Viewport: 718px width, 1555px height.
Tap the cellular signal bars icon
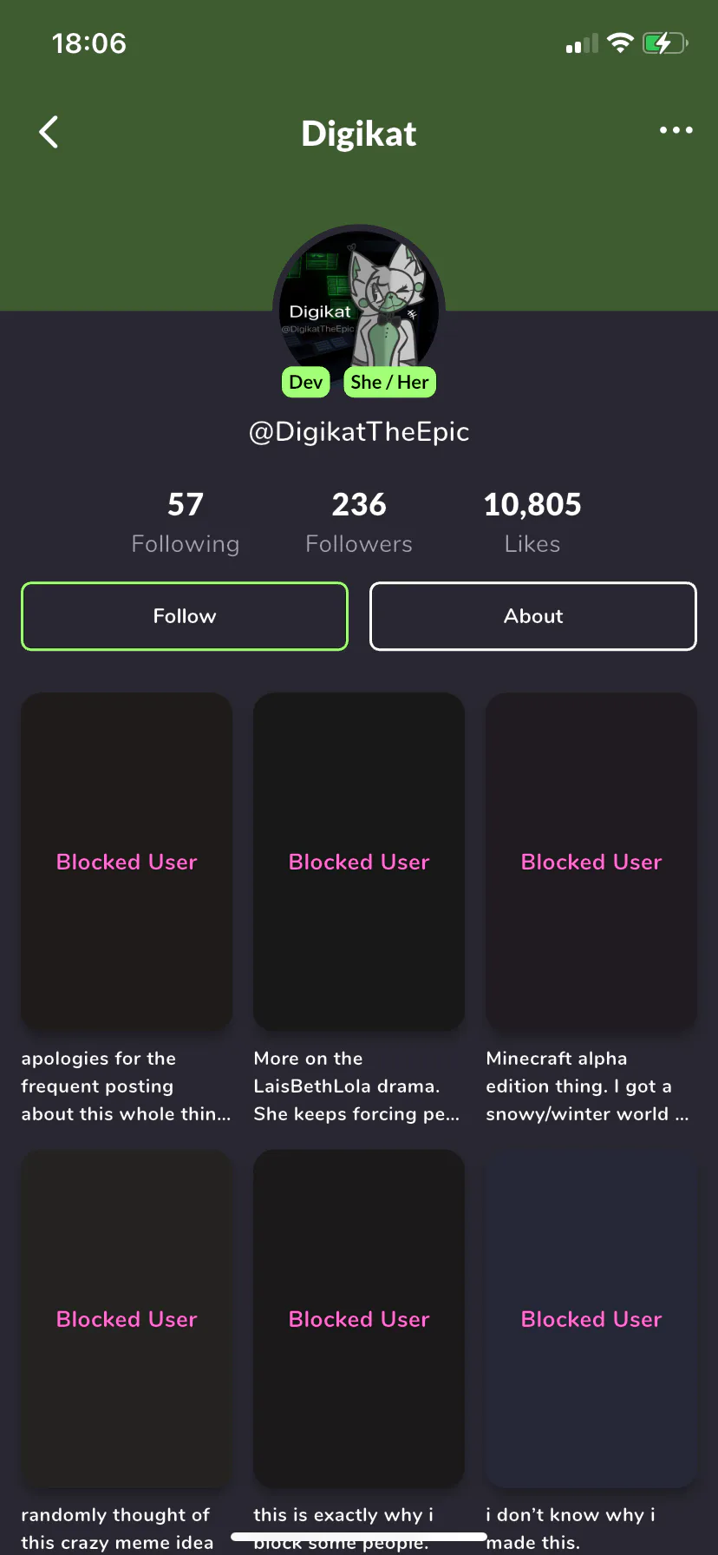tap(582, 43)
